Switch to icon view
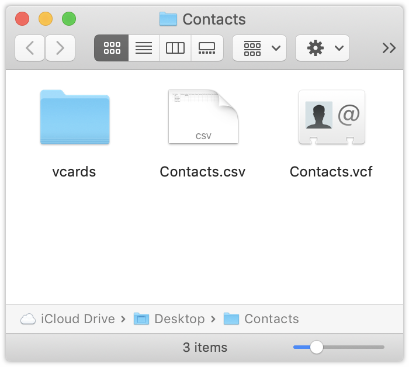The image size is (409, 367). pyautogui.click(x=112, y=48)
